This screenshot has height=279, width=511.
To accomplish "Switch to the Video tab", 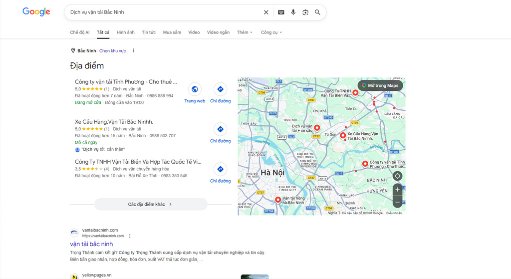I will pyautogui.click(x=194, y=32).
